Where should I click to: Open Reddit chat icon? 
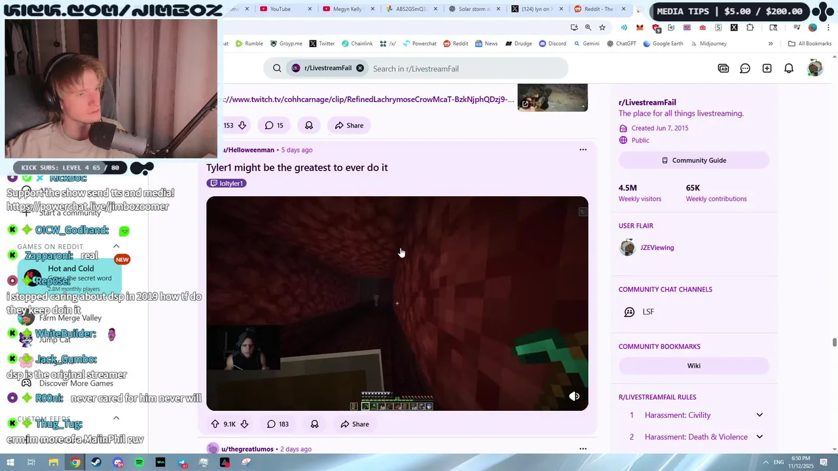[x=745, y=68]
